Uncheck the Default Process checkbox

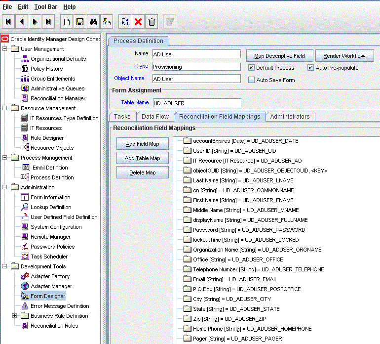click(251, 68)
